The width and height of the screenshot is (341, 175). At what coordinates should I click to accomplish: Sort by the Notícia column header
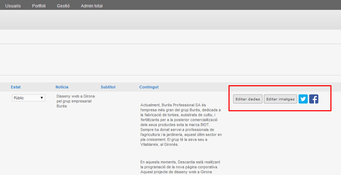[62, 87]
